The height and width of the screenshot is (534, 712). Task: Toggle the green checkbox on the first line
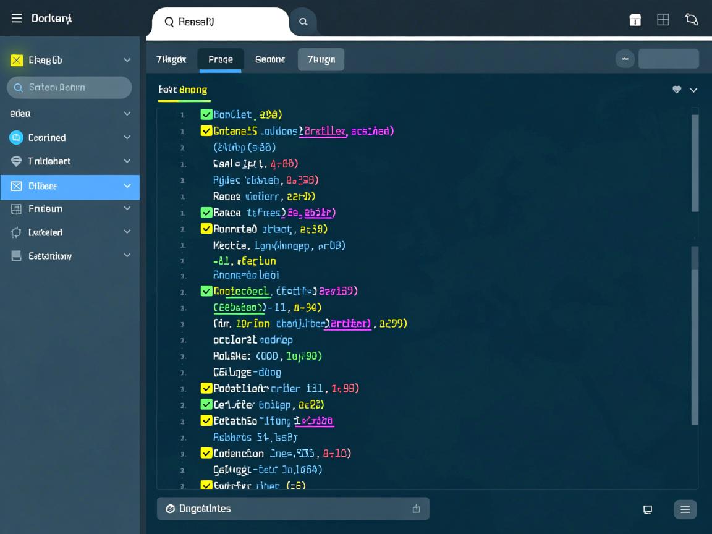[206, 114]
